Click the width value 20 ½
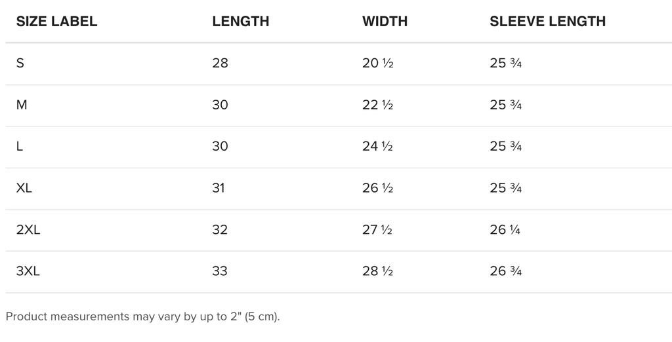The height and width of the screenshot is (342, 672). [377, 64]
